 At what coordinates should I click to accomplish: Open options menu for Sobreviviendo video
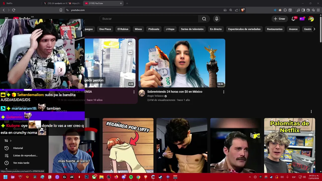pyautogui.click(x=224, y=92)
